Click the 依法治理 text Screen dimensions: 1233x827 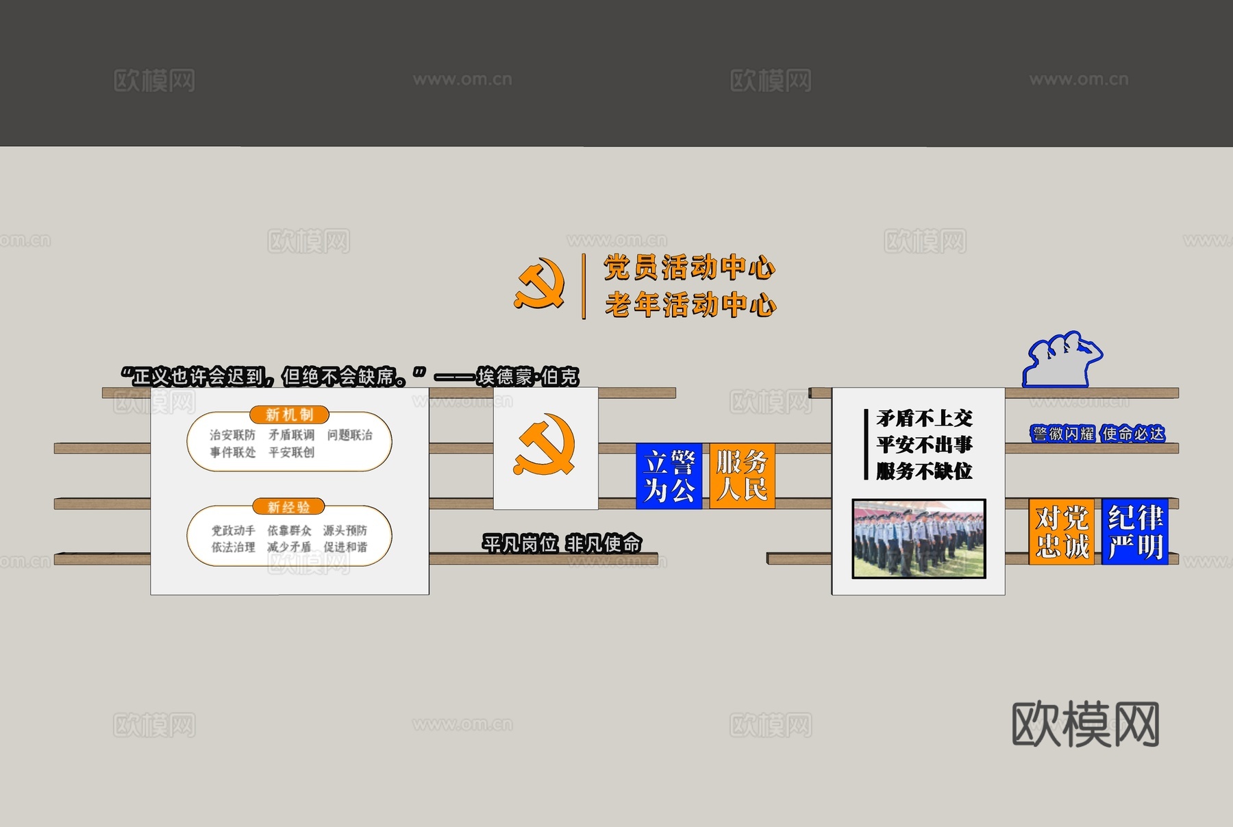coord(233,547)
